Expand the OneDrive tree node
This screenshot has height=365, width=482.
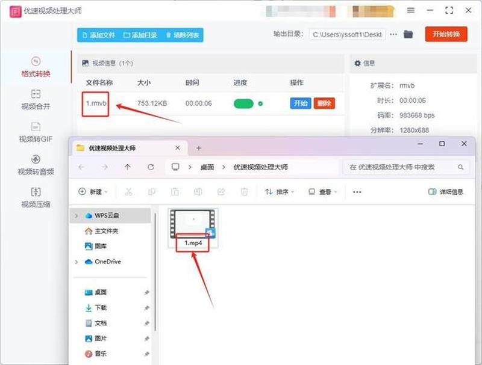pos(77,262)
